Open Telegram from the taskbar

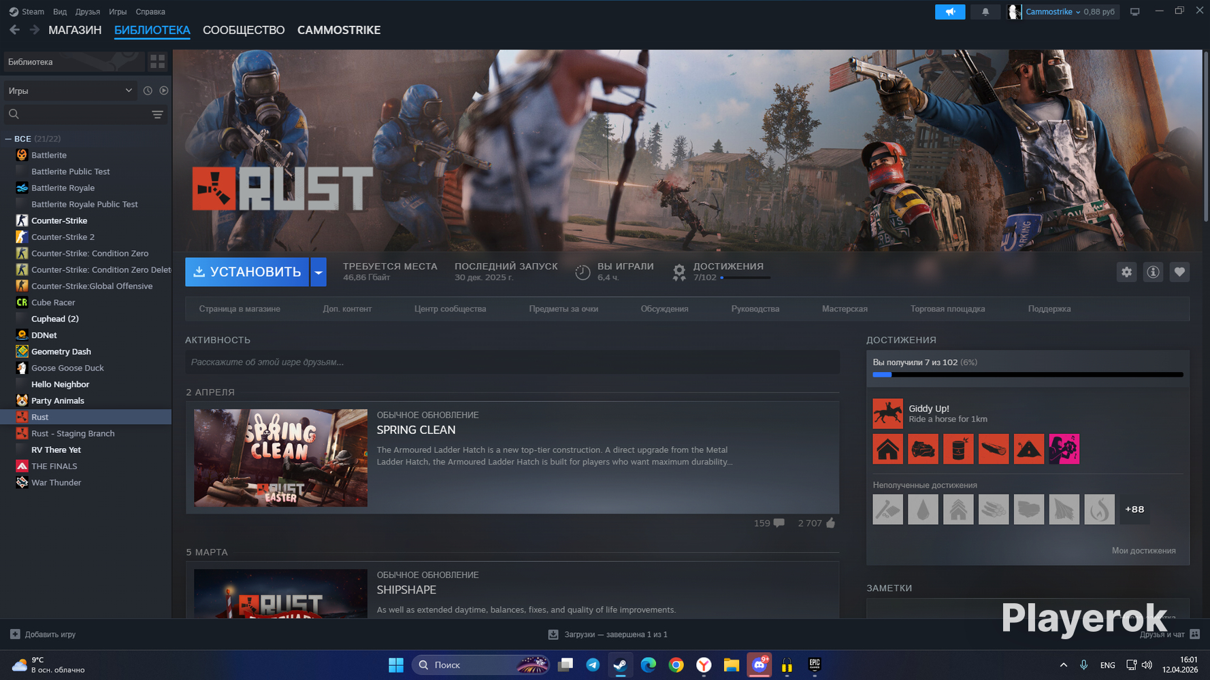click(x=593, y=665)
